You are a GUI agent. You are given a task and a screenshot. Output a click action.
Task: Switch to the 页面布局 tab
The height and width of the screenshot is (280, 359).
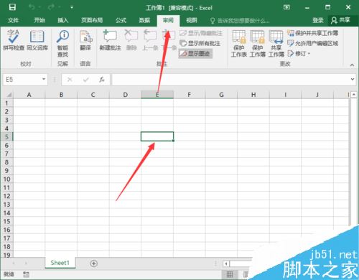click(92, 20)
